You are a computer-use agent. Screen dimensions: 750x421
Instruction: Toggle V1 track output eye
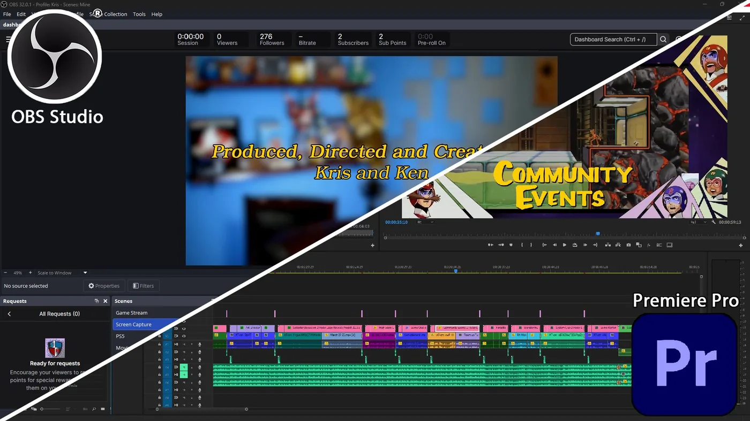click(x=184, y=336)
